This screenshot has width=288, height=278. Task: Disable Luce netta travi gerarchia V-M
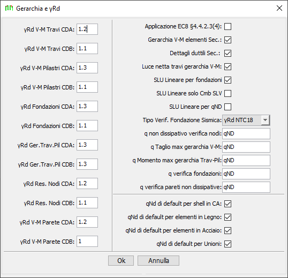[228, 67]
